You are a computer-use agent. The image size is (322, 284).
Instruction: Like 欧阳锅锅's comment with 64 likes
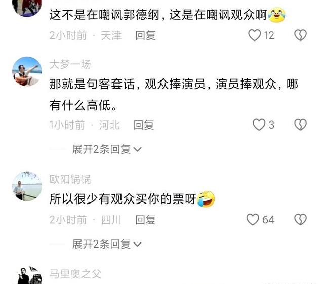[253, 220]
